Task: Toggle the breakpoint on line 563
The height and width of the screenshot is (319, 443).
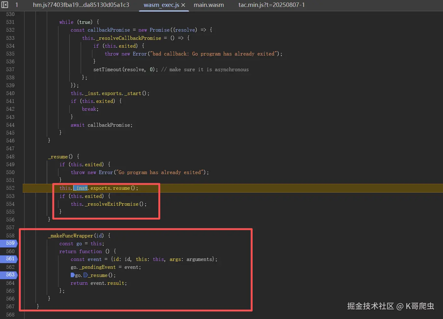Action: pos(9,275)
